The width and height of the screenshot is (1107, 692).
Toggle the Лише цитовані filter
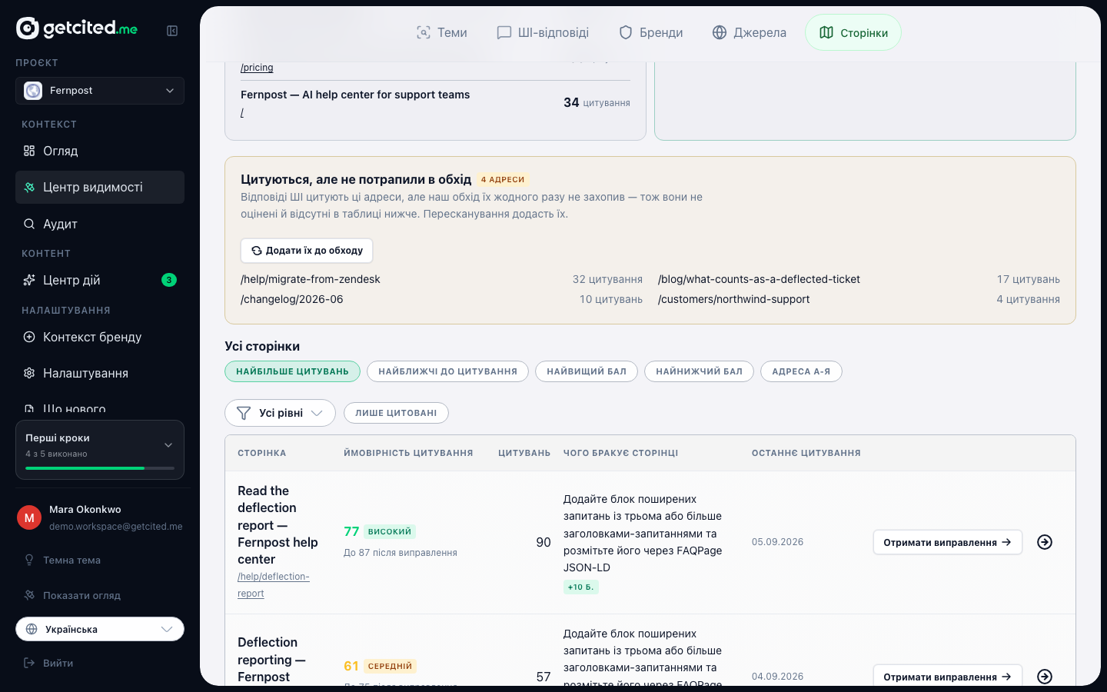(396, 413)
